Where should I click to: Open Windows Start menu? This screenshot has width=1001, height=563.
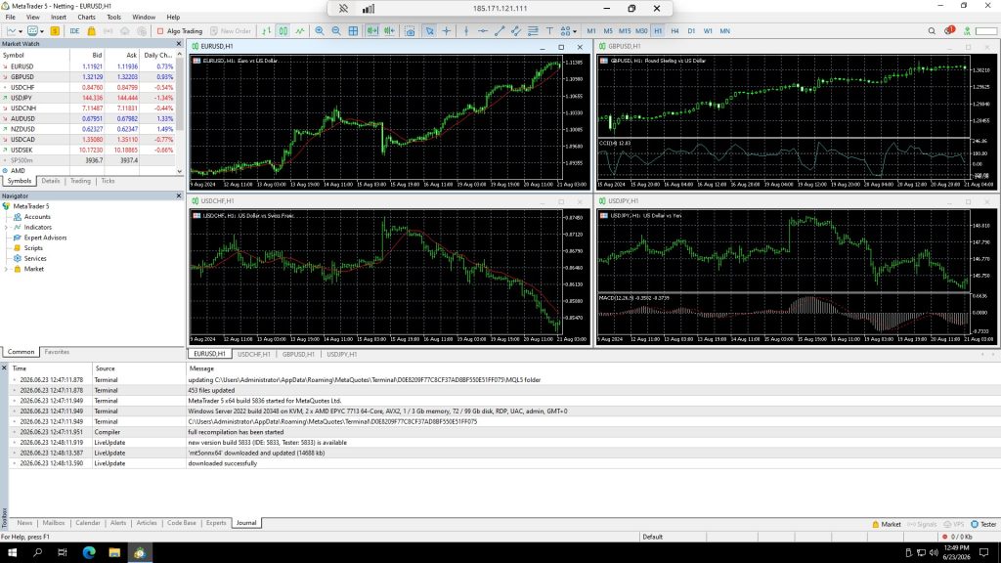12,552
